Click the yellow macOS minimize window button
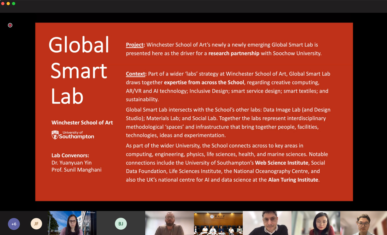 pyautogui.click(x=8, y=3)
